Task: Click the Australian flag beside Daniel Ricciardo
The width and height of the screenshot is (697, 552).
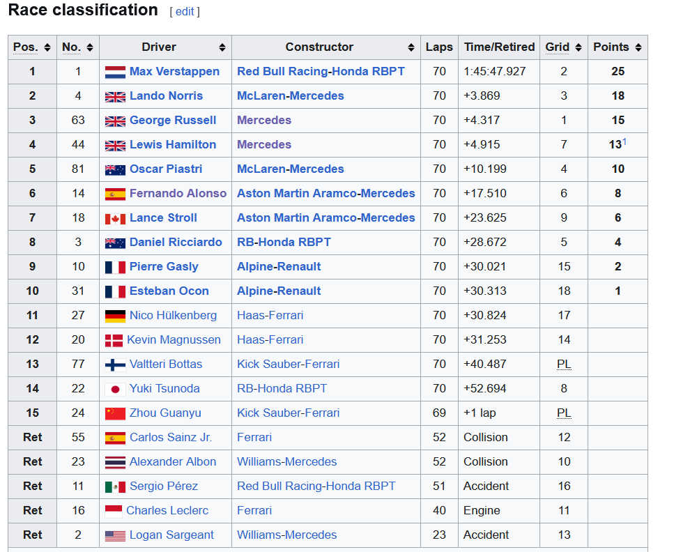Action: click(x=115, y=243)
